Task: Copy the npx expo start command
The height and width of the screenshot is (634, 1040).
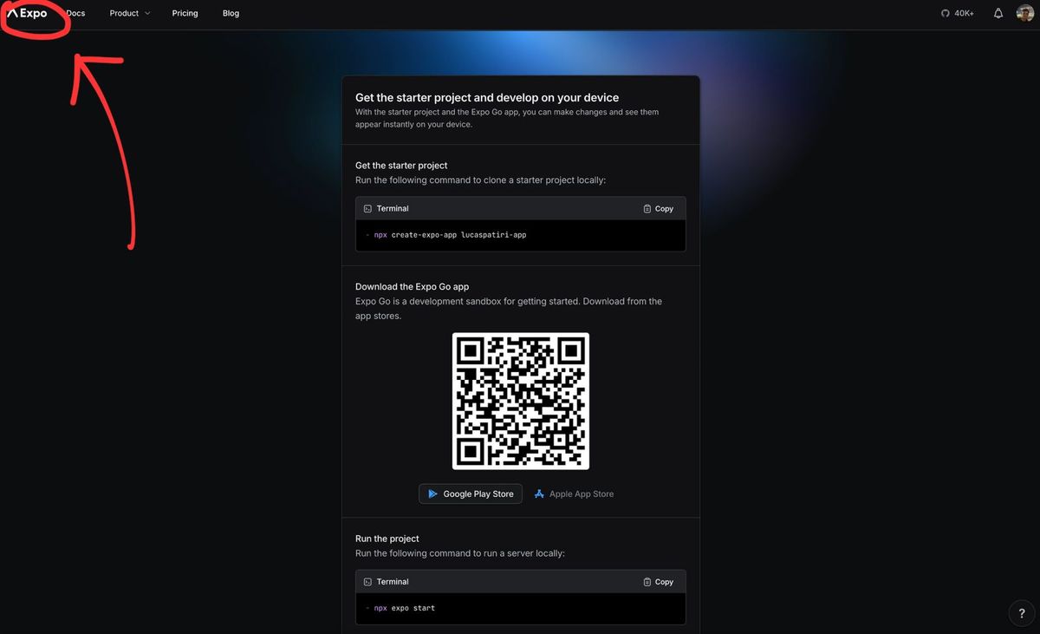Action: 659,581
